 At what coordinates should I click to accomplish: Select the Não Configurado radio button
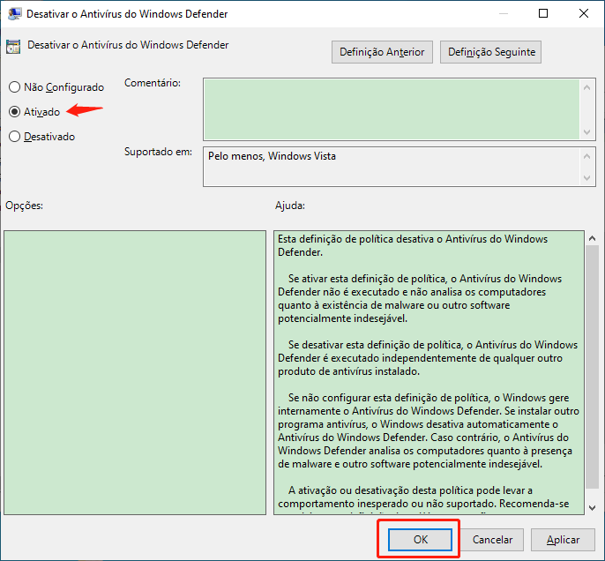(56, 87)
